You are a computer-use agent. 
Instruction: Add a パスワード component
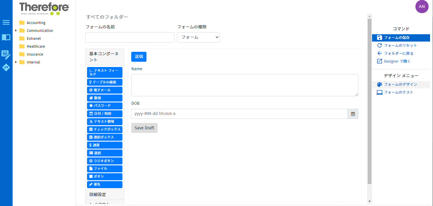point(105,106)
